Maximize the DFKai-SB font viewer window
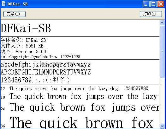This screenshot has width=166, height=129. coord(153,4)
